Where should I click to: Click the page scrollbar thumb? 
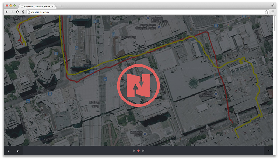pos(274,23)
